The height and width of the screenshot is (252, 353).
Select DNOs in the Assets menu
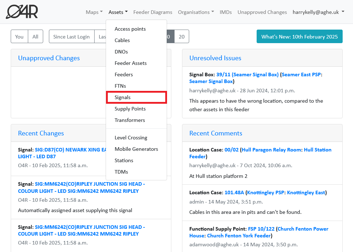click(136, 52)
